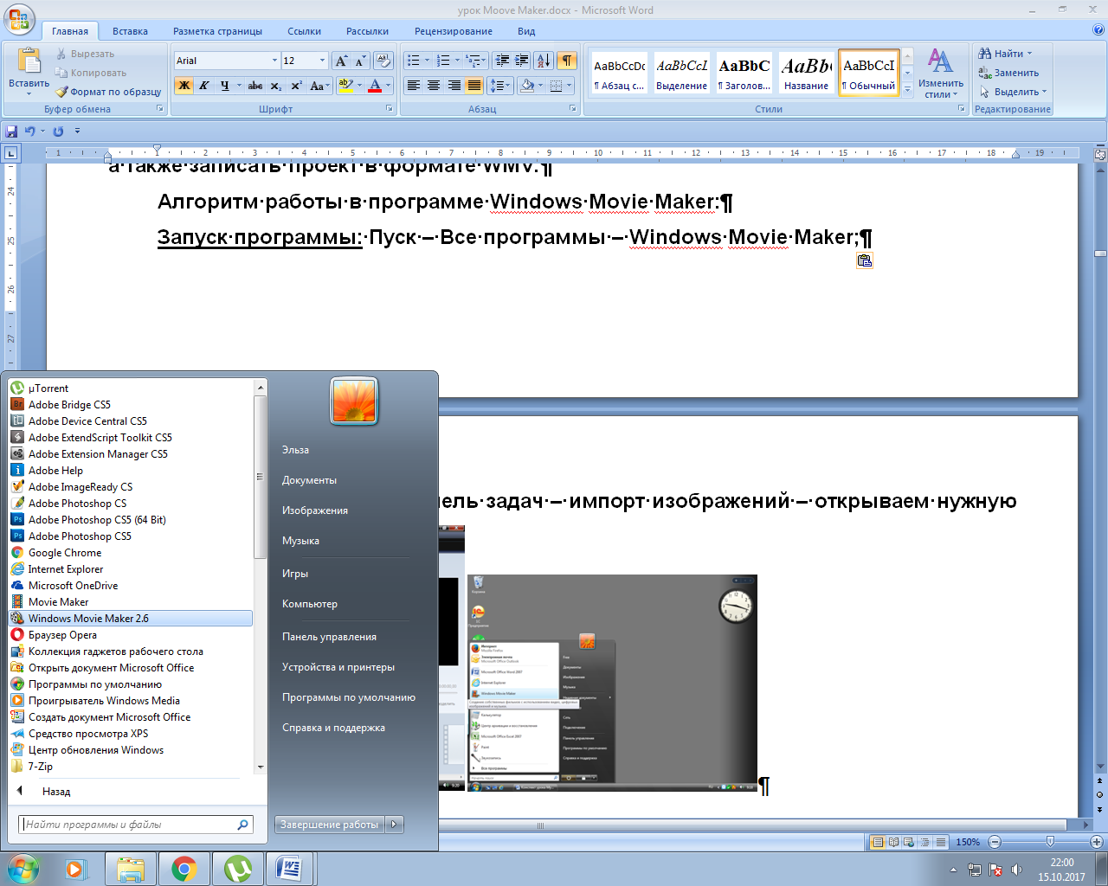Click Заменить in Editing group
Viewport: 1108px width, 886px height.
pos(1008,73)
